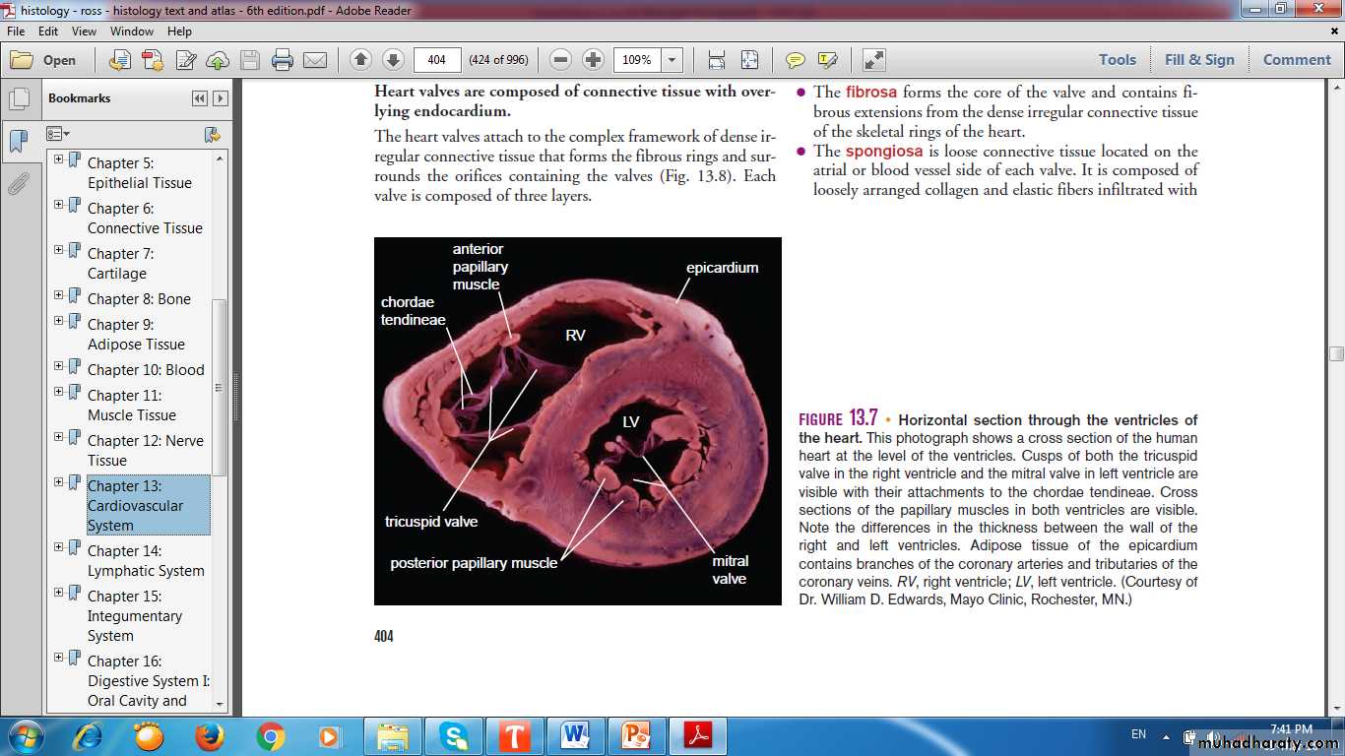Switch to read mode view
Viewport: 1345px width, 756px height.
(874, 60)
